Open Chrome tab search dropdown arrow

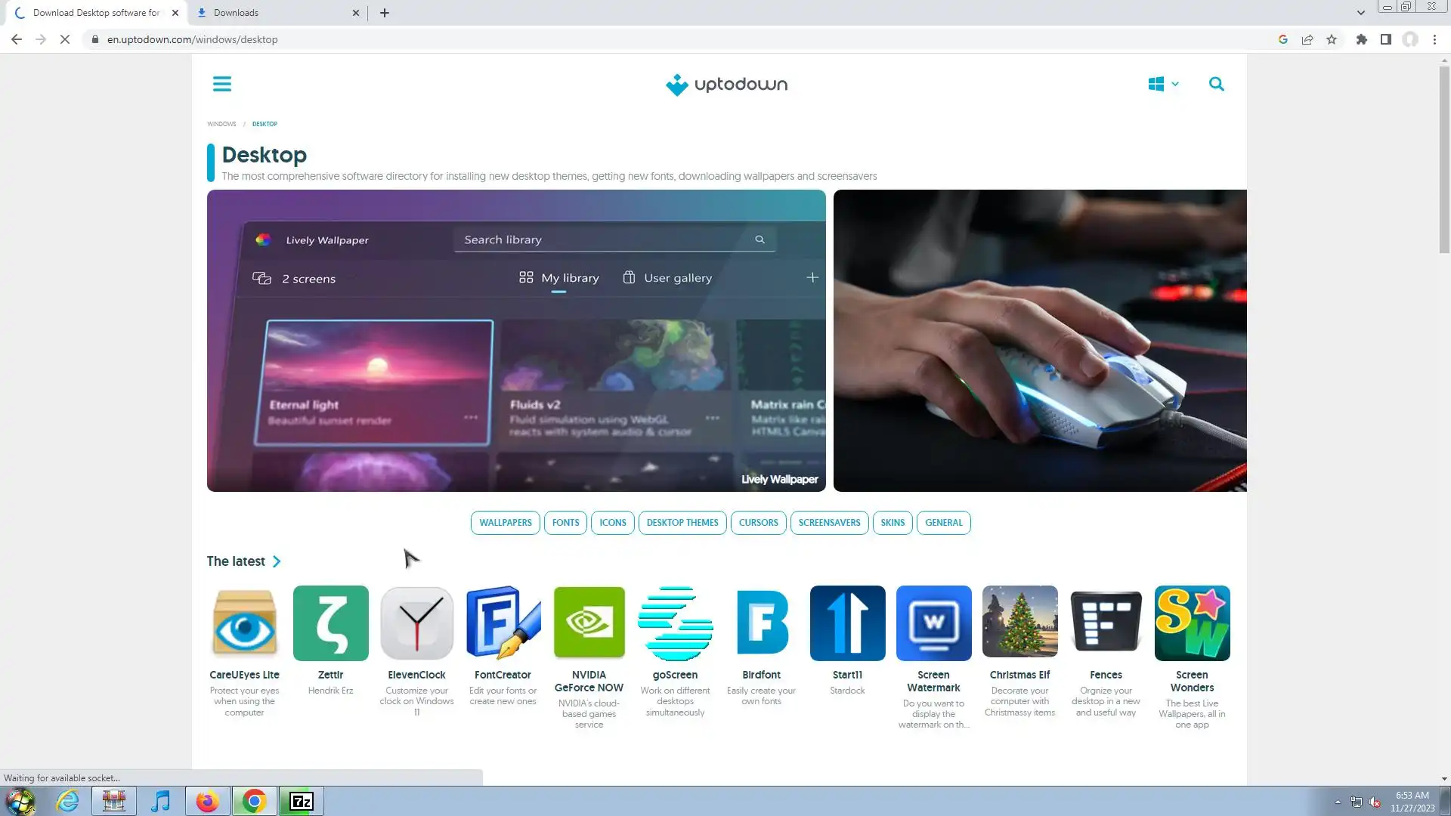[x=1360, y=13]
